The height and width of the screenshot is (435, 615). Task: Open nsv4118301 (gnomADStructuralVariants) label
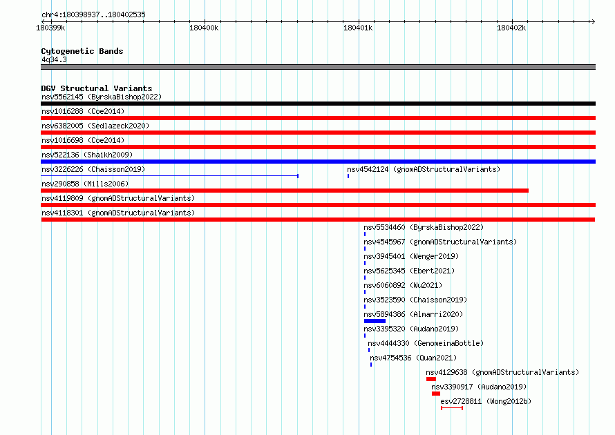[118, 213]
